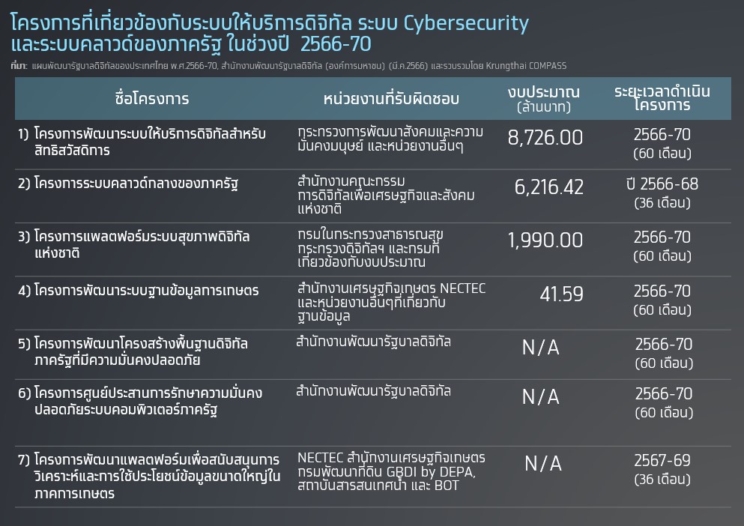Click project 3 แพลตฟอร์มระบบสุขภาพดิจิทัลแห่งชาติ
Screen dimensions: 744x526
[x=133, y=244]
